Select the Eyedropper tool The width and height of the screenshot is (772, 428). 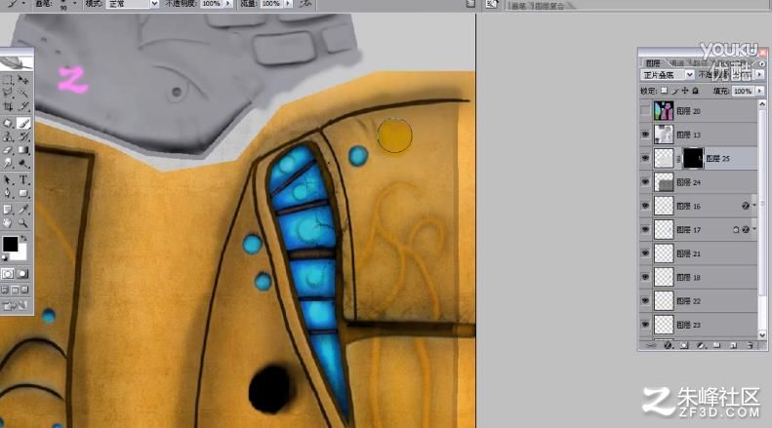click(x=23, y=210)
